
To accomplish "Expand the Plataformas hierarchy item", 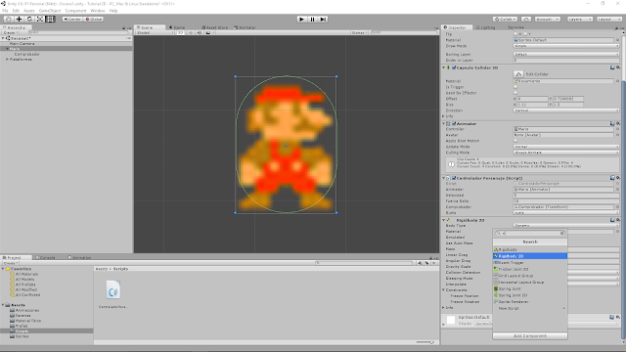I will coord(7,59).
